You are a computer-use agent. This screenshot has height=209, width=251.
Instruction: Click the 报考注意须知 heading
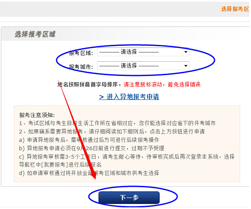37,115
